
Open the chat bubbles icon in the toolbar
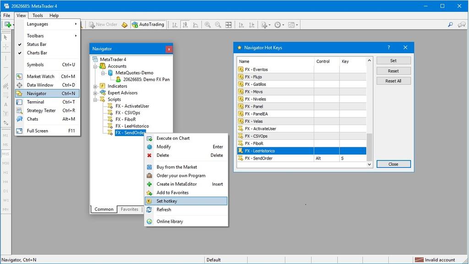tap(462, 25)
